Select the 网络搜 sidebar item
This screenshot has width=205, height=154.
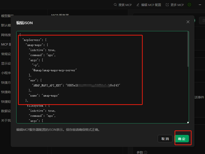[6, 35]
